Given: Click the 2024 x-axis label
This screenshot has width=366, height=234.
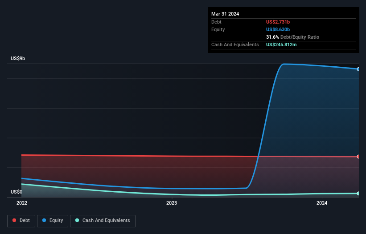Looking at the screenshot, I should pyautogui.click(x=322, y=203).
